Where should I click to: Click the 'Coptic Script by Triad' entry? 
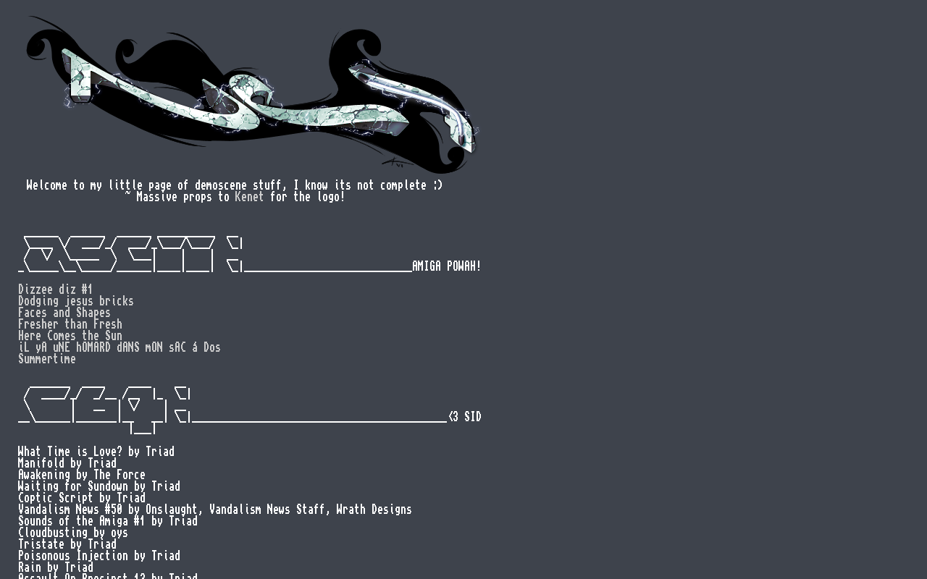[x=82, y=498]
